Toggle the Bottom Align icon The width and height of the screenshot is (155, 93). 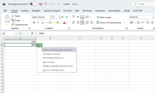coord(82,17)
